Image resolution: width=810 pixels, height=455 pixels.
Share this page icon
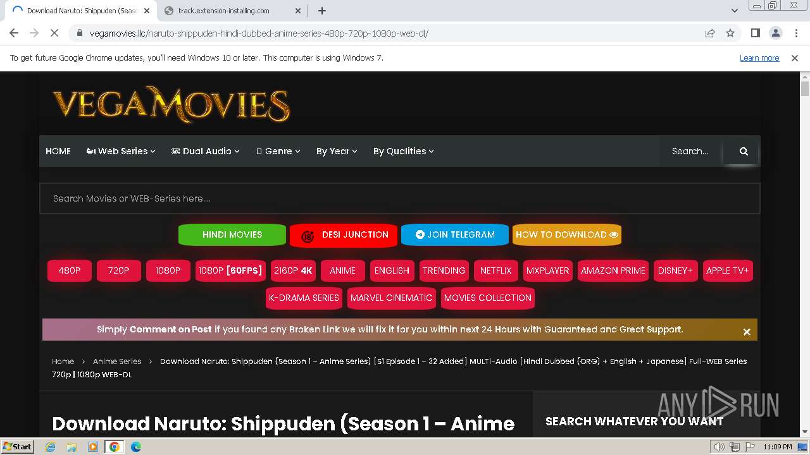coord(710,33)
